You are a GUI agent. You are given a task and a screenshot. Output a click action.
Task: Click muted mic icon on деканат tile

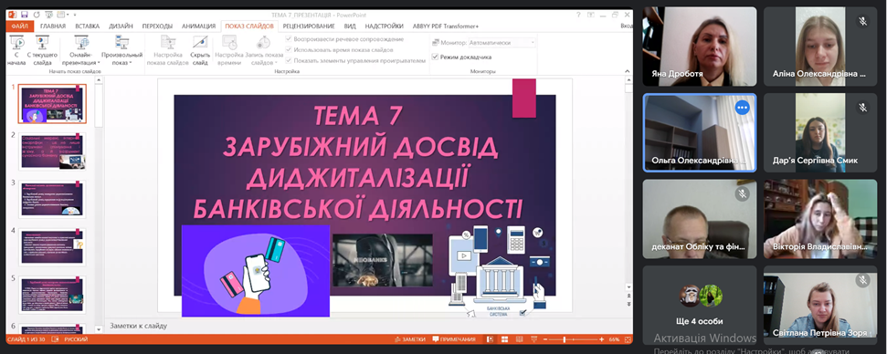(742, 193)
